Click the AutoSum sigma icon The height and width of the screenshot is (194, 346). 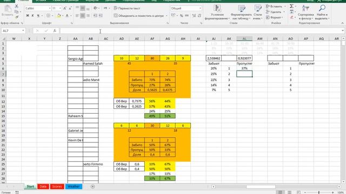pos(292,6)
